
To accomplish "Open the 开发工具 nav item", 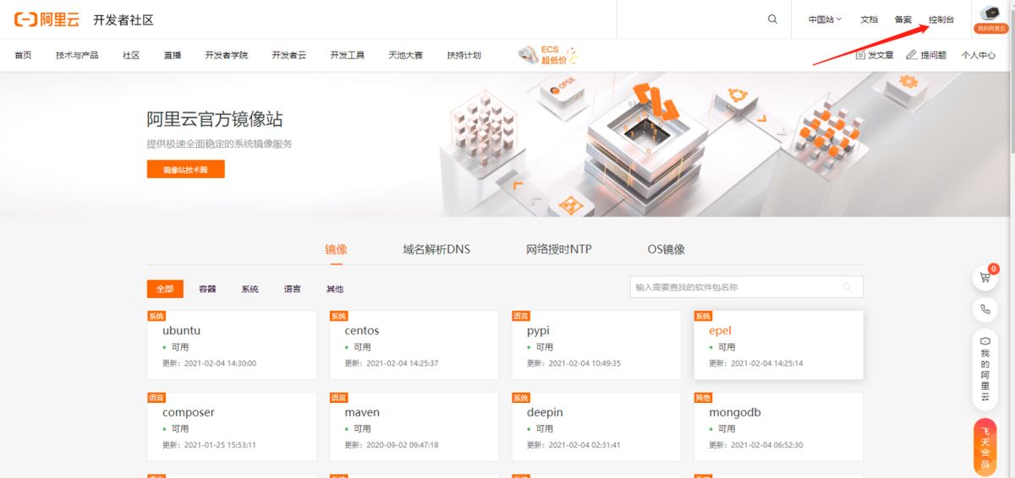I will 348,55.
